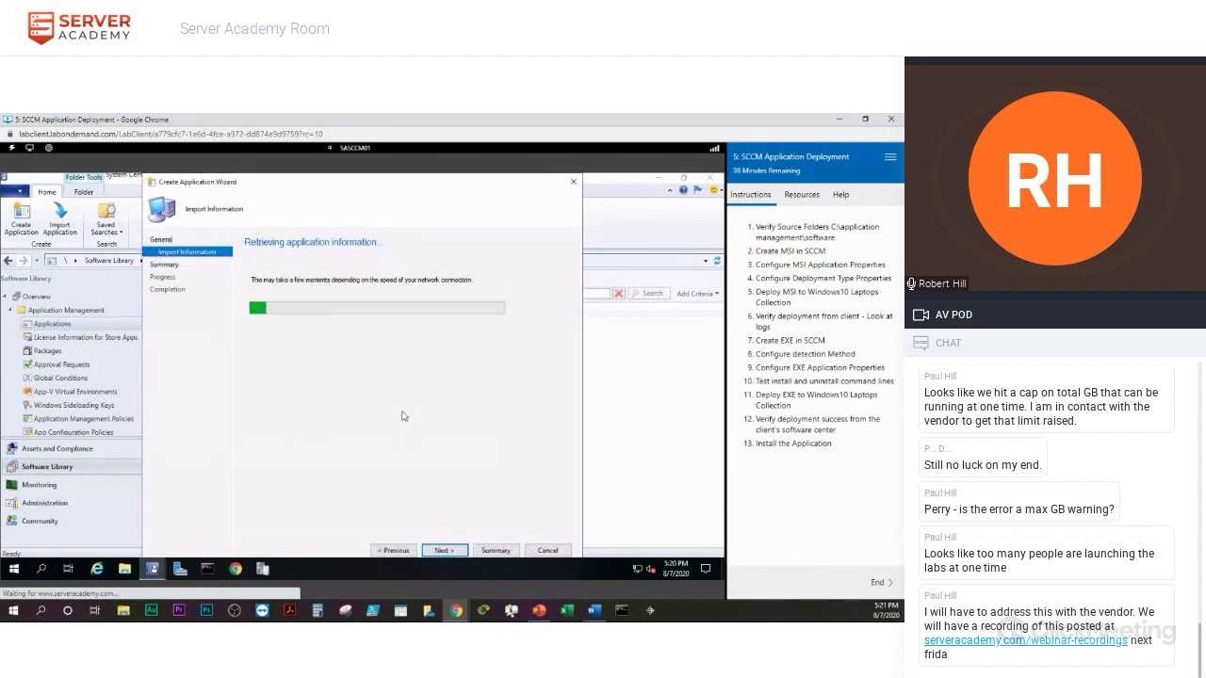Click the Import Application ribbon icon

tap(59, 218)
